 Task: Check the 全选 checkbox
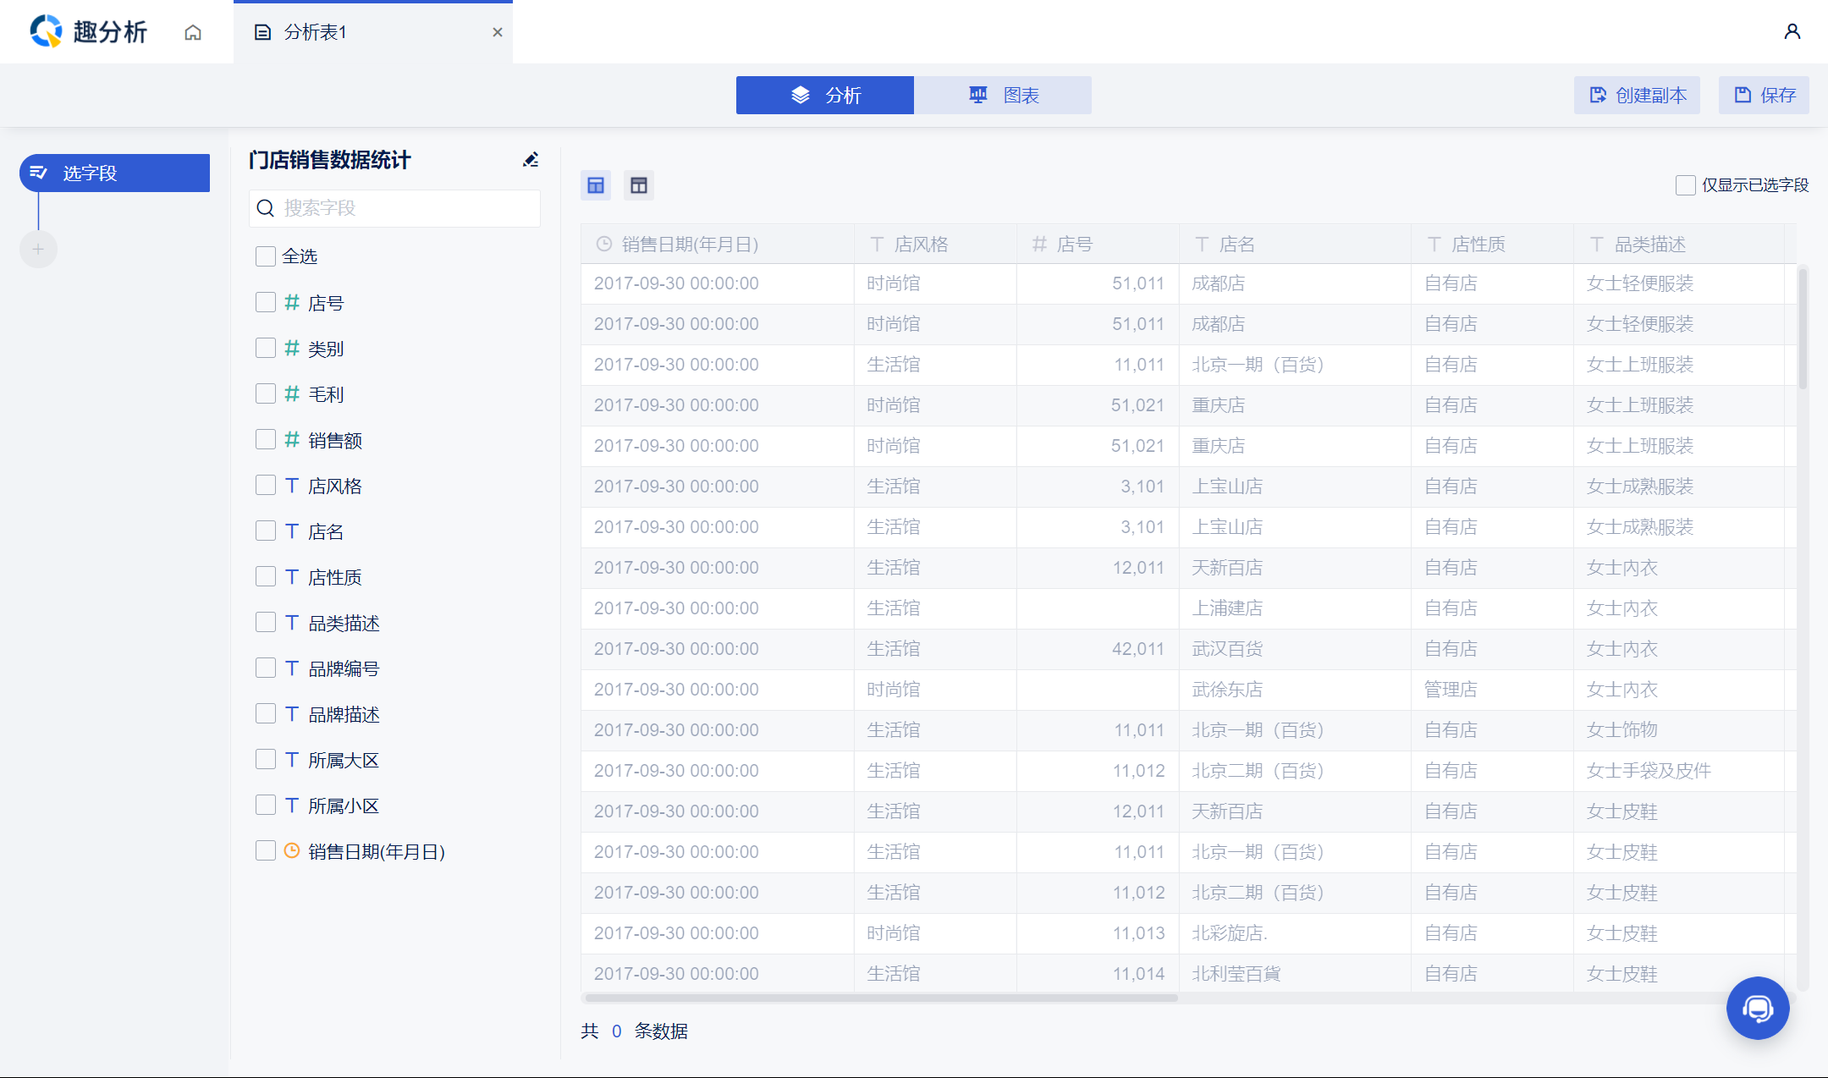click(266, 256)
